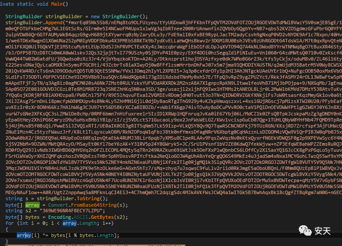342x246 pixels.
Task: Click the 'new' keyword before StringBuilder constructor
Action: coord(95,16)
